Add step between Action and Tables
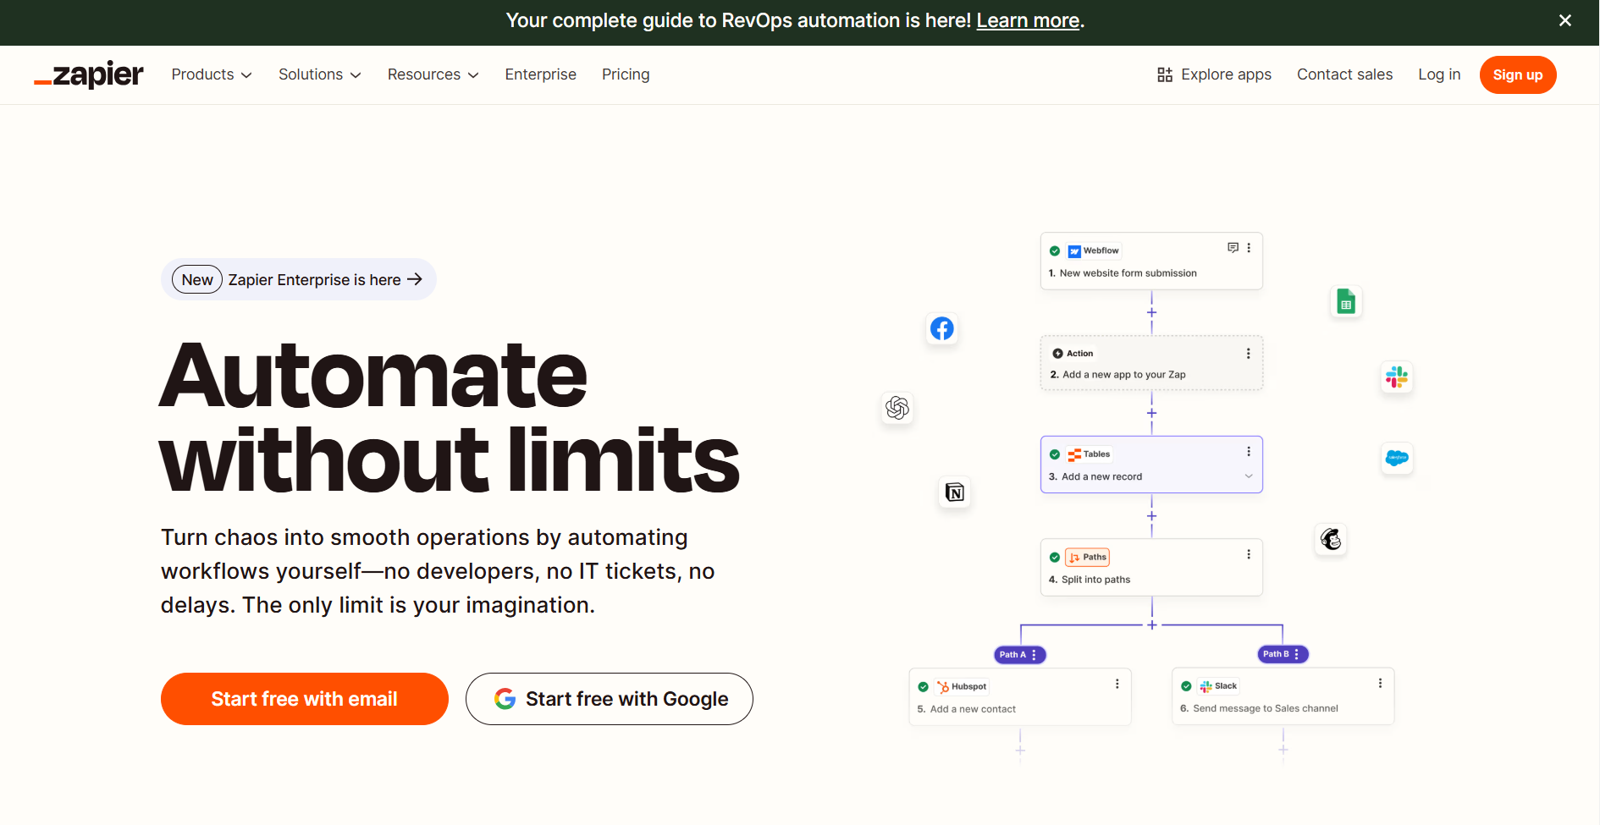Screen dimensions: 1600x825 pos(1151,413)
